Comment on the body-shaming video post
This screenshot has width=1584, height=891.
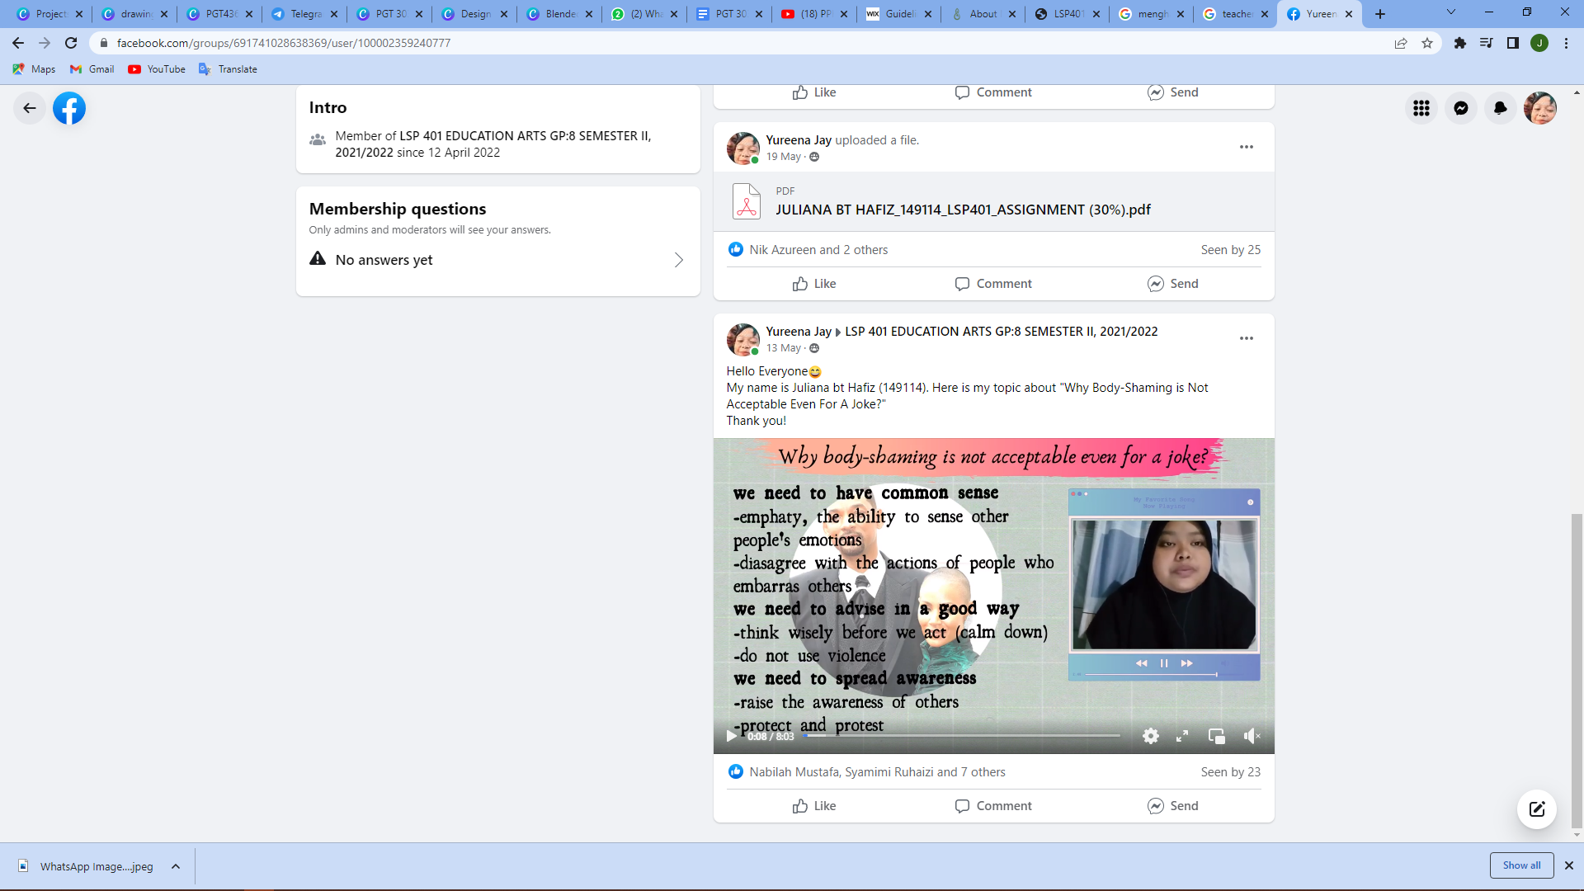pyautogui.click(x=993, y=806)
